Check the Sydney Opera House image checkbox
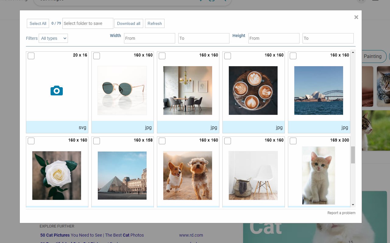The height and width of the screenshot is (243, 390). pyautogui.click(x=293, y=56)
